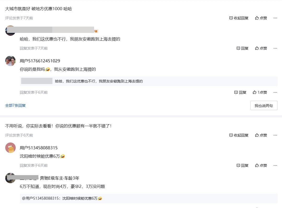Open more options for the 6天前 comment
Screen dimensions: 282x208
(x=275, y=135)
